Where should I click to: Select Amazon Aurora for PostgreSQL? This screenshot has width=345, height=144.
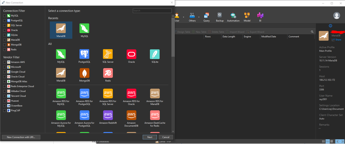pyautogui.click(x=84, y=118)
